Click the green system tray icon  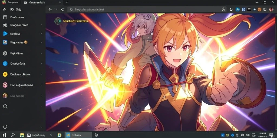pos(227,135)
